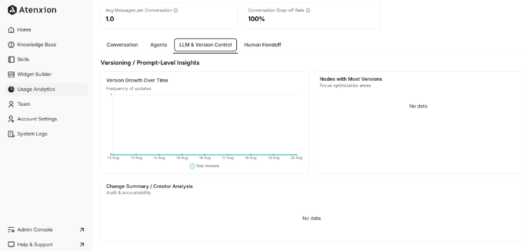Click the Admin Console external-link arrow
529x251 pixels.
pyautogui.click(x=81, y=230)
